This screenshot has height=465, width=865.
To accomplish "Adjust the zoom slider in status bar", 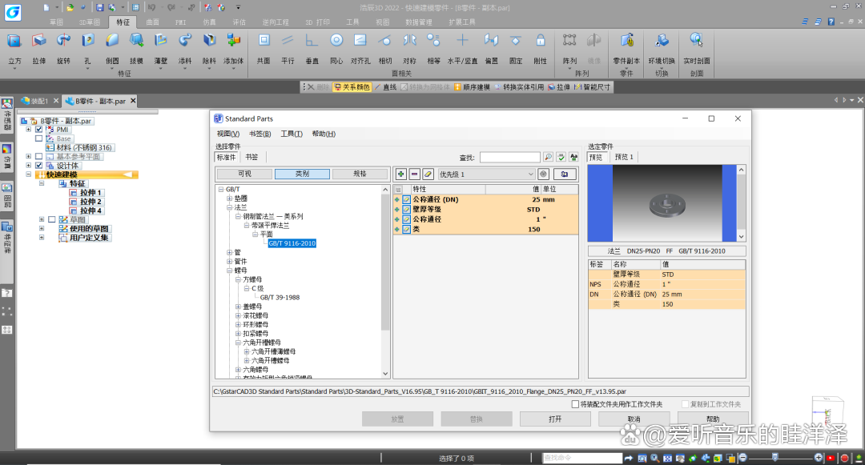I will coord(775,457).
